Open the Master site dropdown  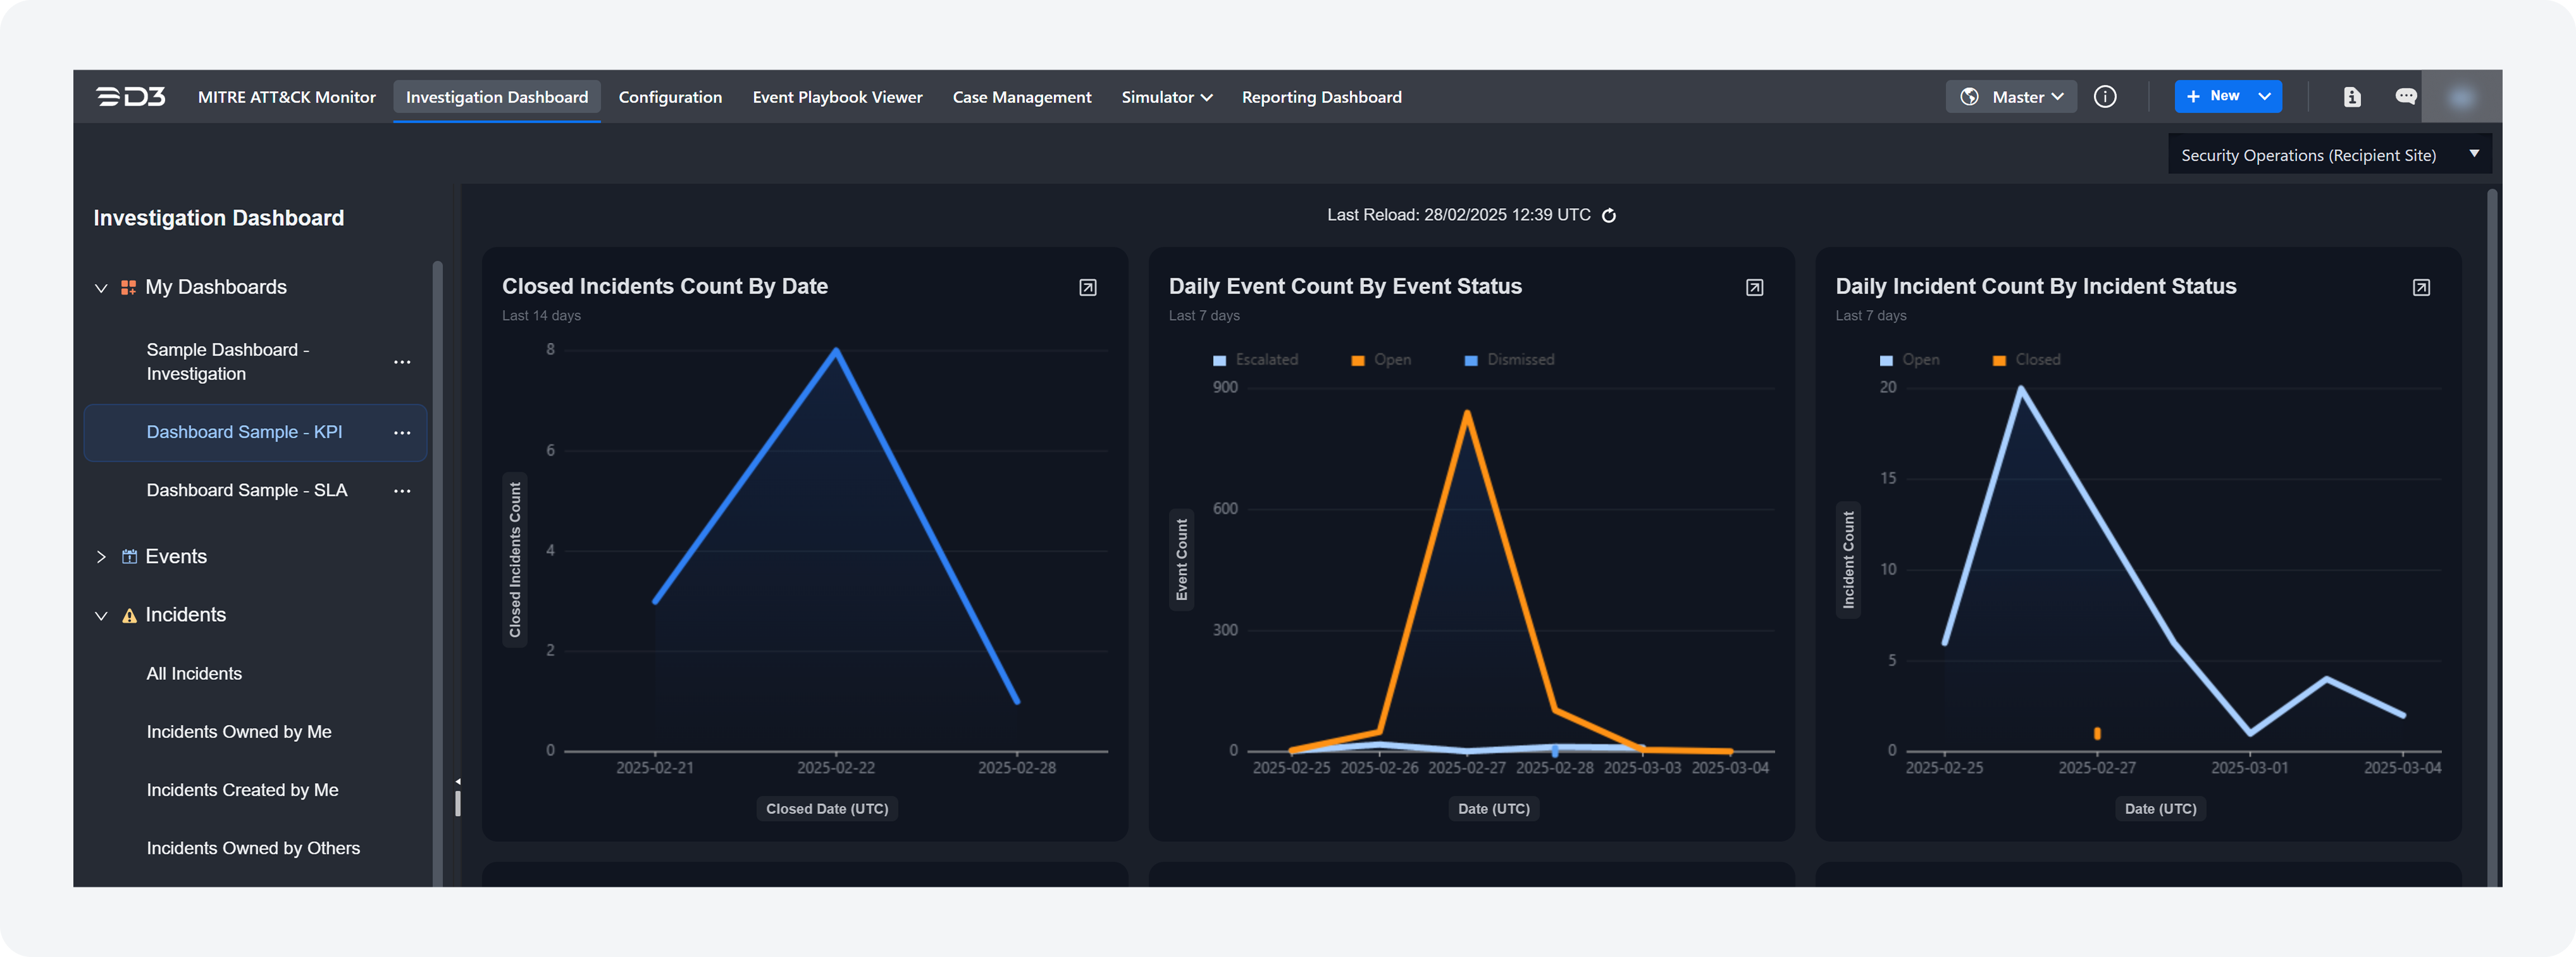click(2012, 97)
